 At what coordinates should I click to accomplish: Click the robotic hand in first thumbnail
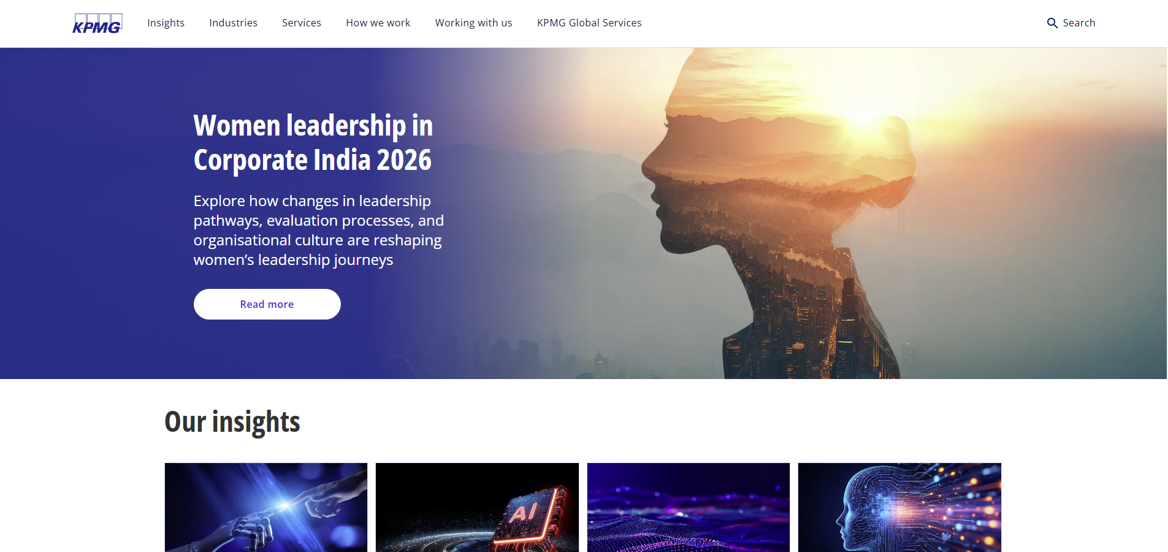point(248,532)
